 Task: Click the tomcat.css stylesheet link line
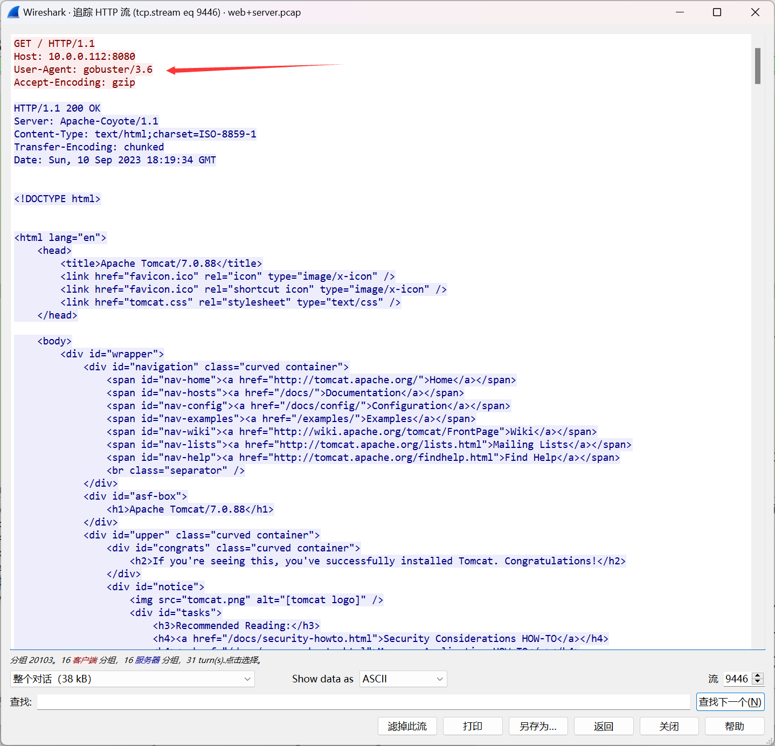[230, 302]
